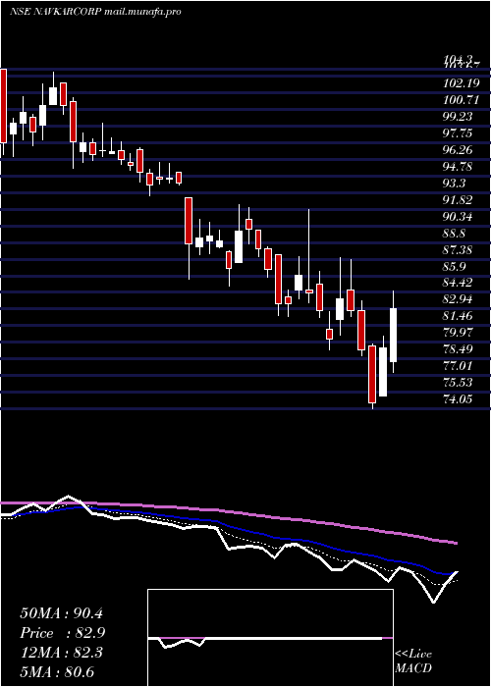Click the 84.42 price axis label
The height and width of the screenshot is (687, 491).
[459, 283]
